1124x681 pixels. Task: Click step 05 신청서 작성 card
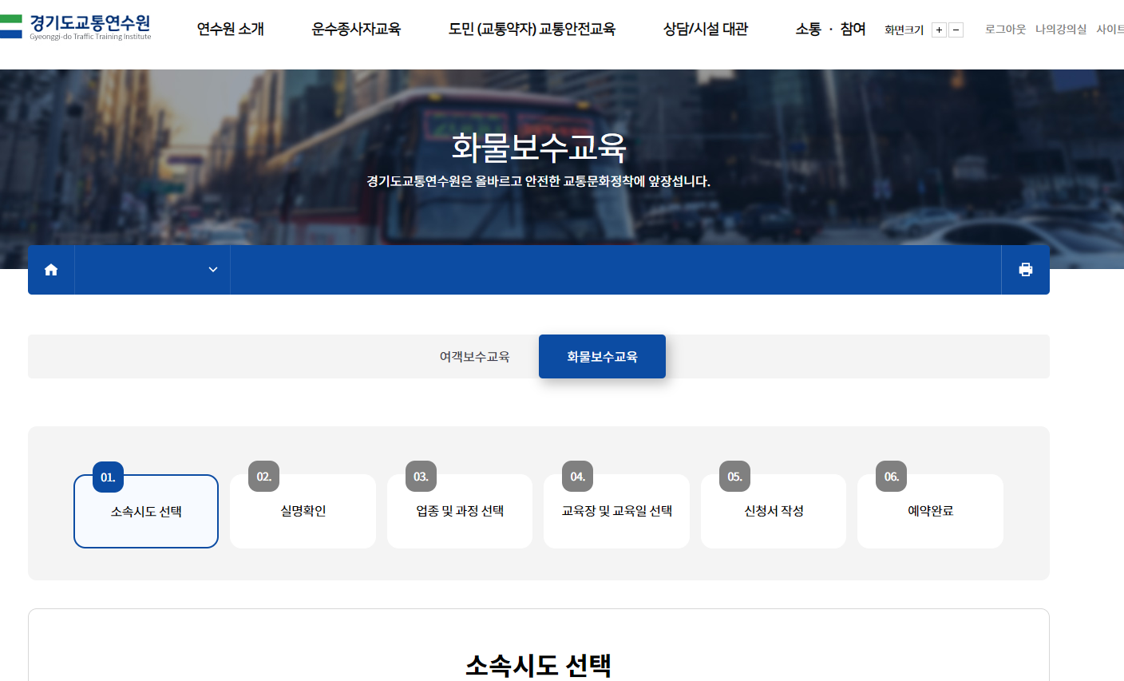[x=773, y=511]
